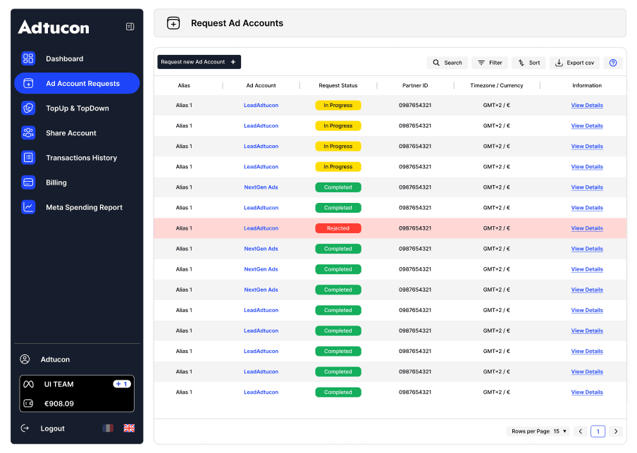Click the Meta logo in UI TEAM card
The width and height of the screenshot is (637, 453).
click(x=28, y=384)
